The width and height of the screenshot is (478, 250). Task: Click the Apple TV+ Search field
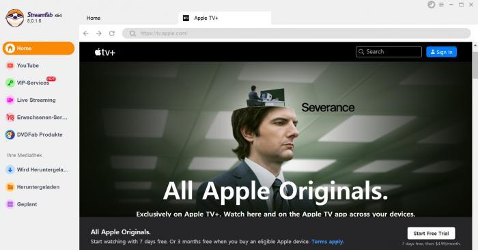pyautogui.click(x=389, y=52)
